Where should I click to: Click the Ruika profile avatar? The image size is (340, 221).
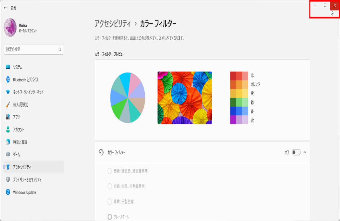coord(10,28)
